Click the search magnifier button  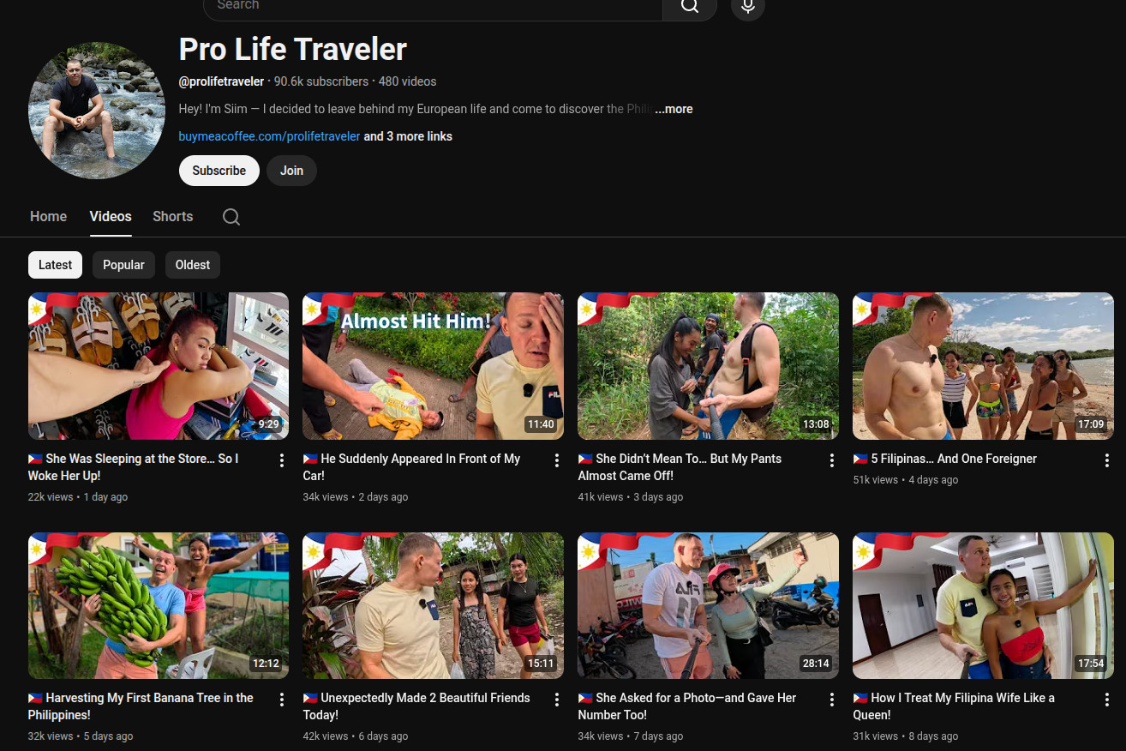click(x=690, y=7)
